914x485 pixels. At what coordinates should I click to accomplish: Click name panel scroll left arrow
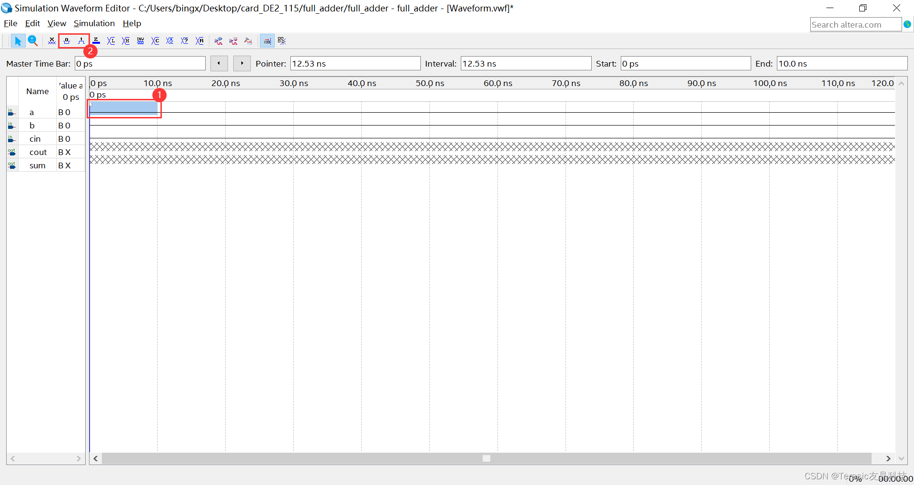[13, 458]
